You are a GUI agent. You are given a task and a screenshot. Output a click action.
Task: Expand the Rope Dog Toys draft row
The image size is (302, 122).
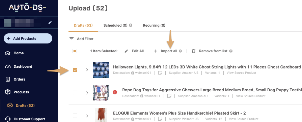87,93
